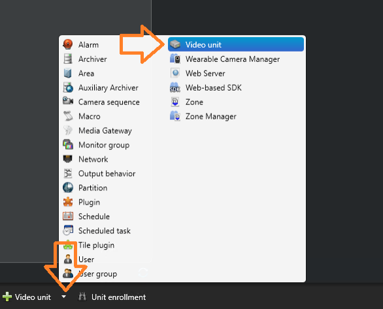This screenshot has height=309, width=383.
Task: Click the Unit enrollment button
Action: 112,297
